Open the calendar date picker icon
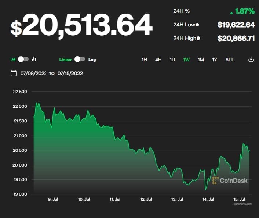This screenshot has width=259, height=218. [x=14, y=73]
